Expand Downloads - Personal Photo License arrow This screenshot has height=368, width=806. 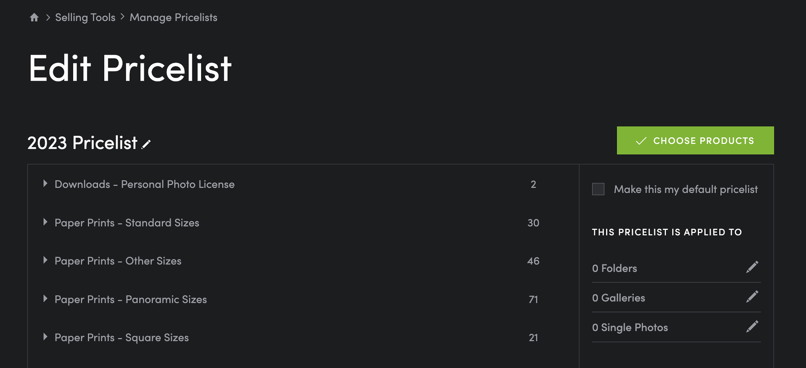[x=45, y=183]
